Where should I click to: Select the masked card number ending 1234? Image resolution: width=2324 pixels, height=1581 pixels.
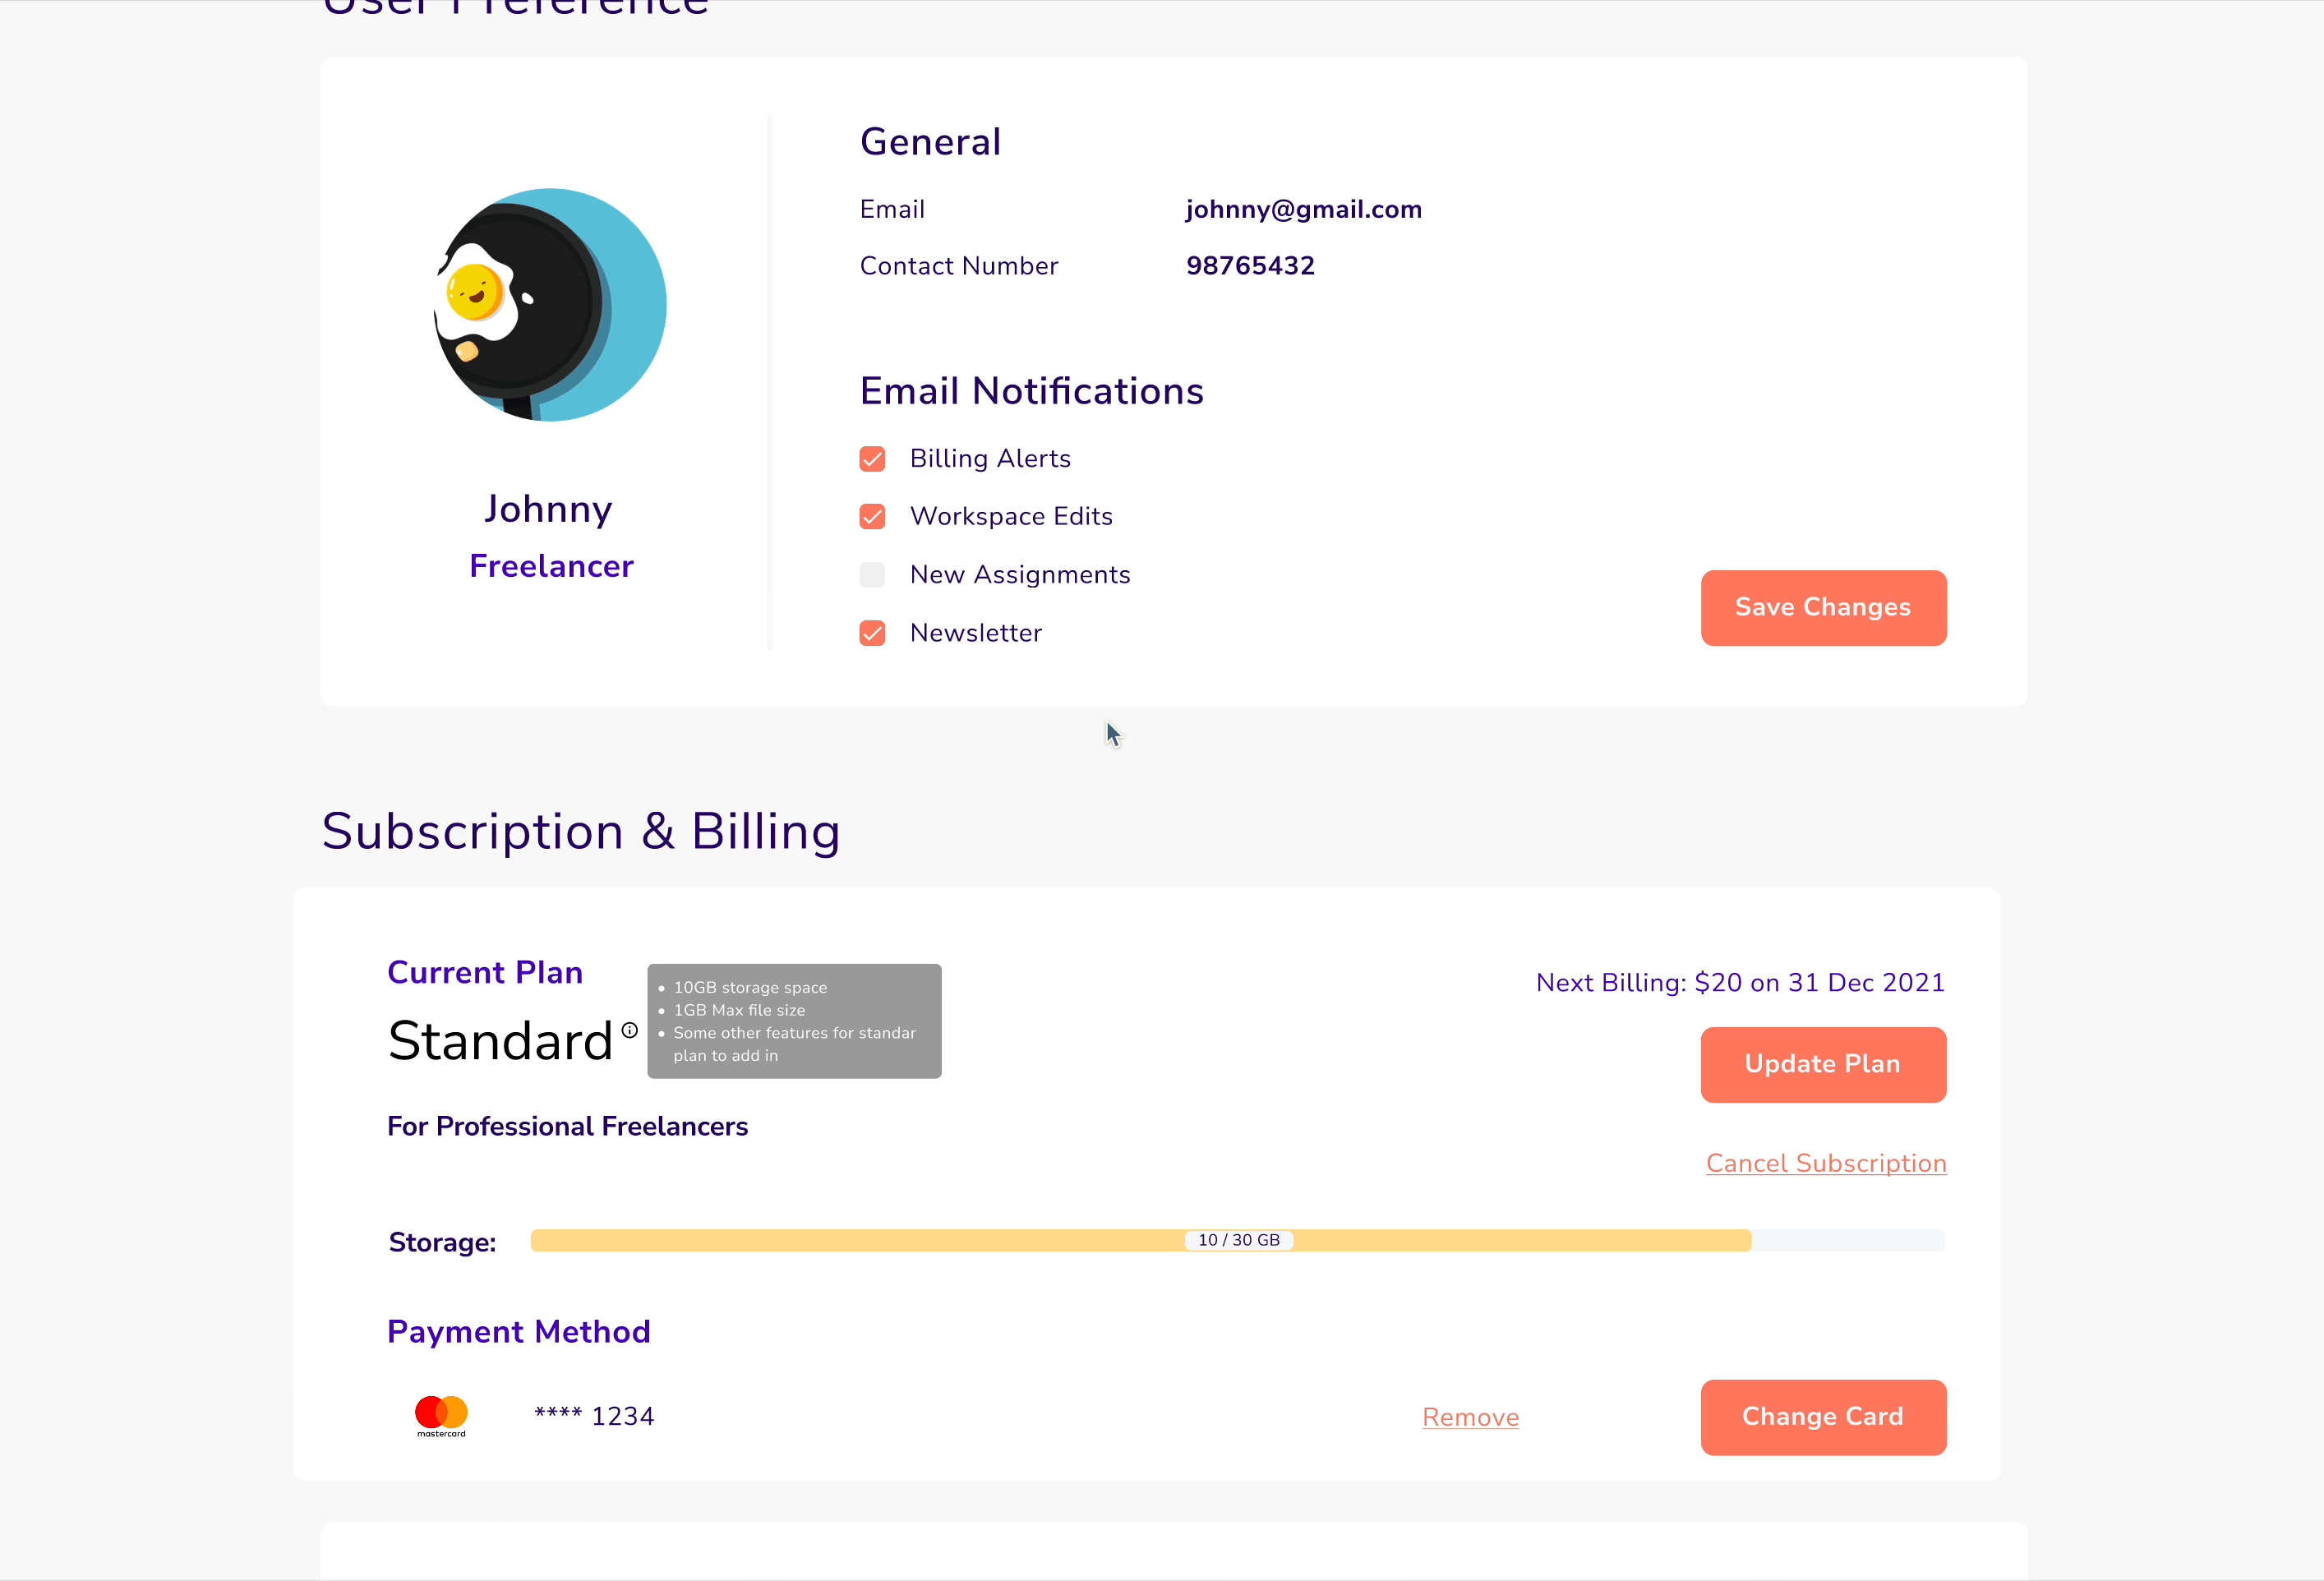tap(594, 1416)
